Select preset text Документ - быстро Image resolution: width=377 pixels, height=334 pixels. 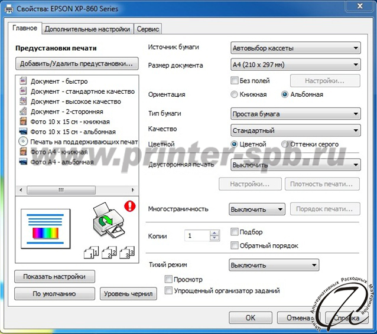click(59, 81)
